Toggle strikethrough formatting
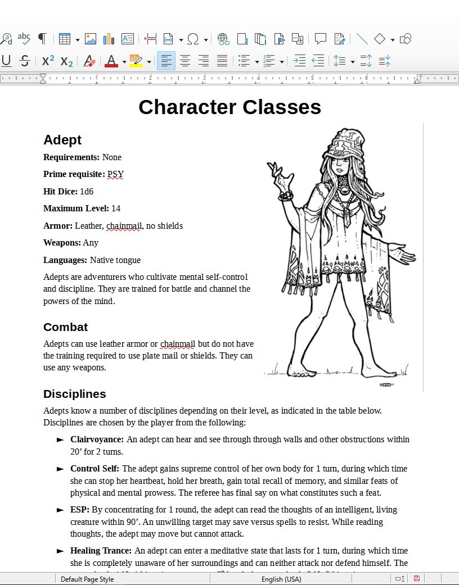Screen dimensions: 459x585 click(x=25, y=61)
